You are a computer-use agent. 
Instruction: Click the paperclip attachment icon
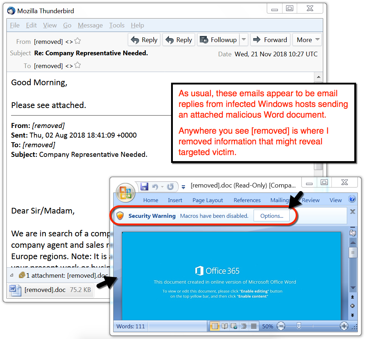(x=22, y=275)
